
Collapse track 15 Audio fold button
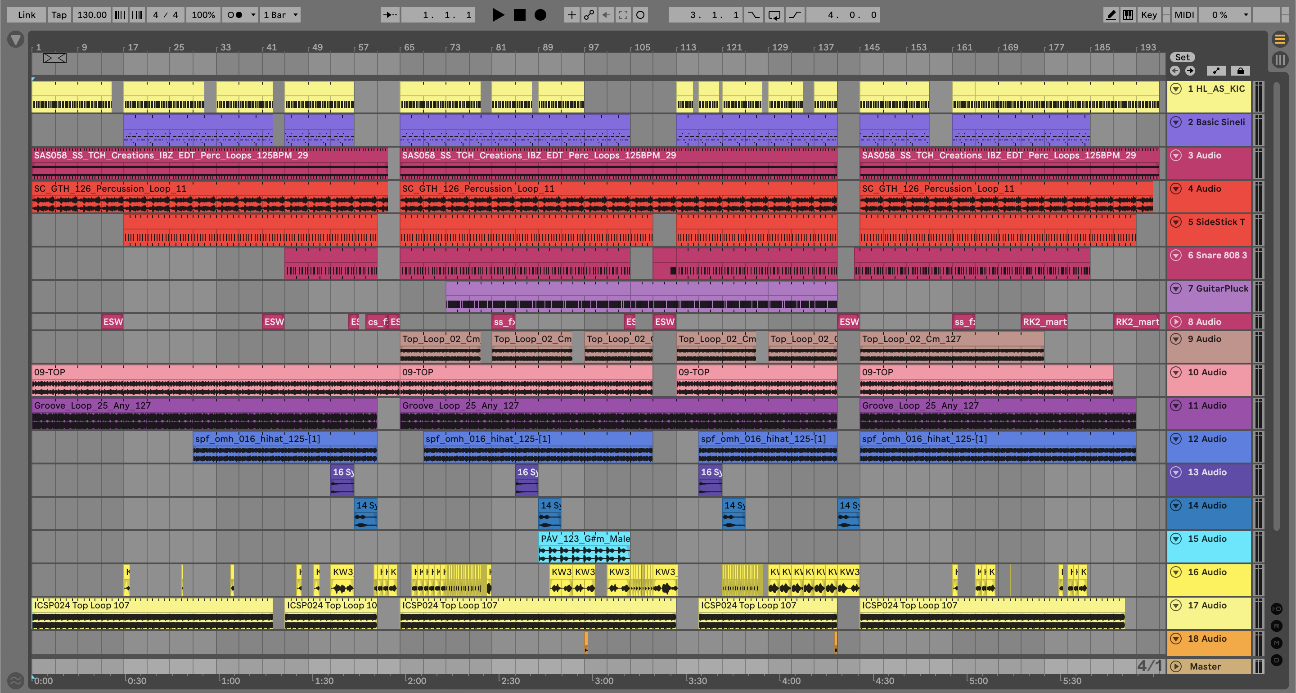click(x=1176, y=539)
